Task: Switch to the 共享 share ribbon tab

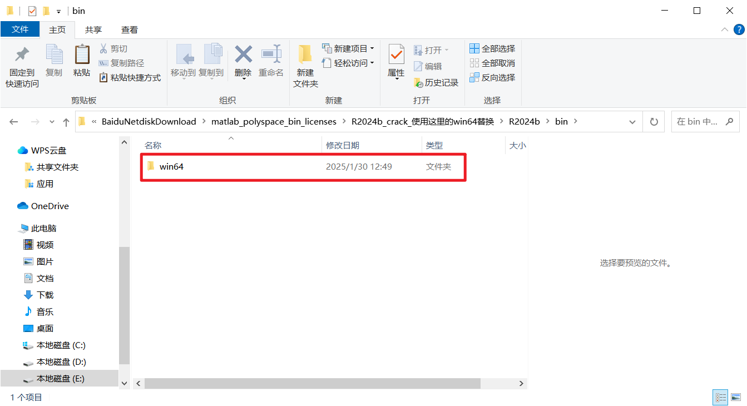Action: [x=93, y=29]
